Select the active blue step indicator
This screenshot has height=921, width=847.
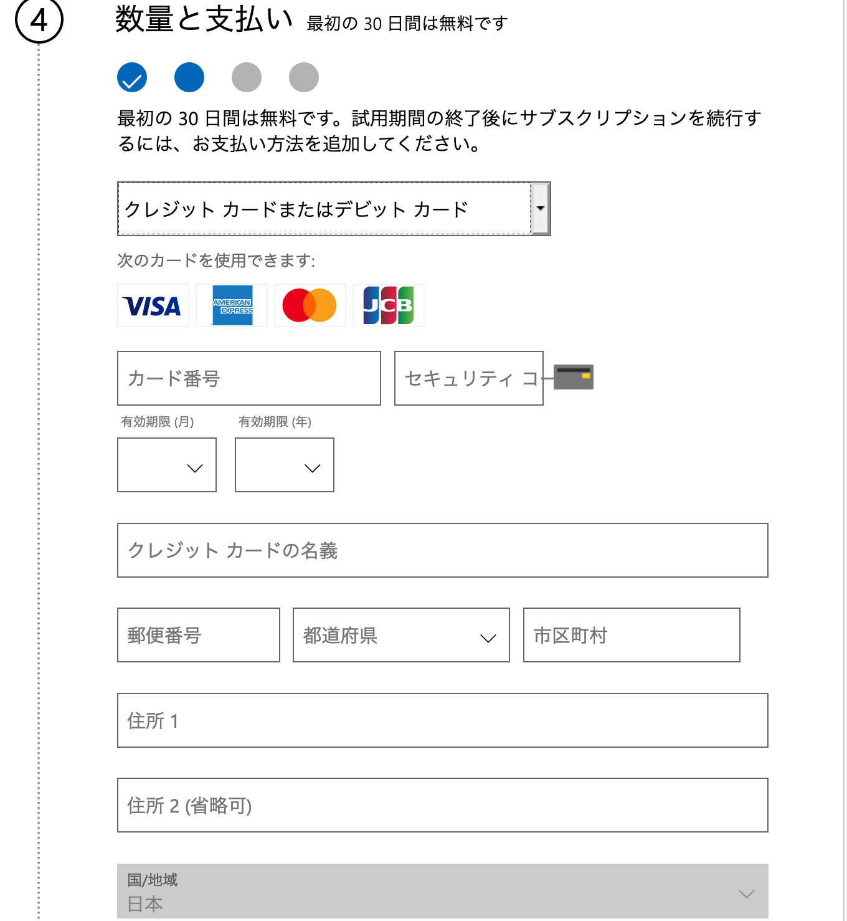189,77
